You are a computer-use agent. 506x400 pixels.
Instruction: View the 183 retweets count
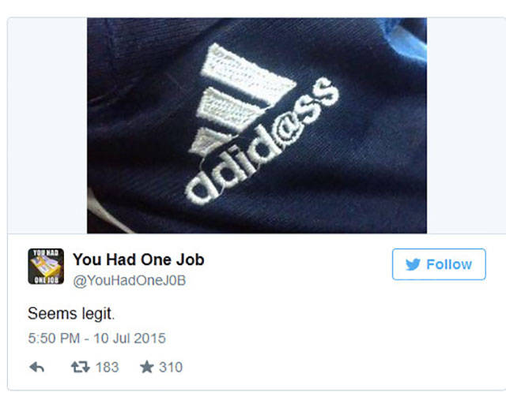point(108,367)
